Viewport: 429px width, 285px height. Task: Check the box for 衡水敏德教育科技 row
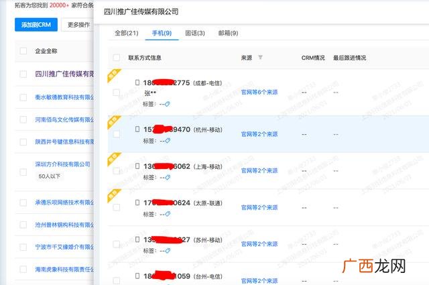(23, 97)
